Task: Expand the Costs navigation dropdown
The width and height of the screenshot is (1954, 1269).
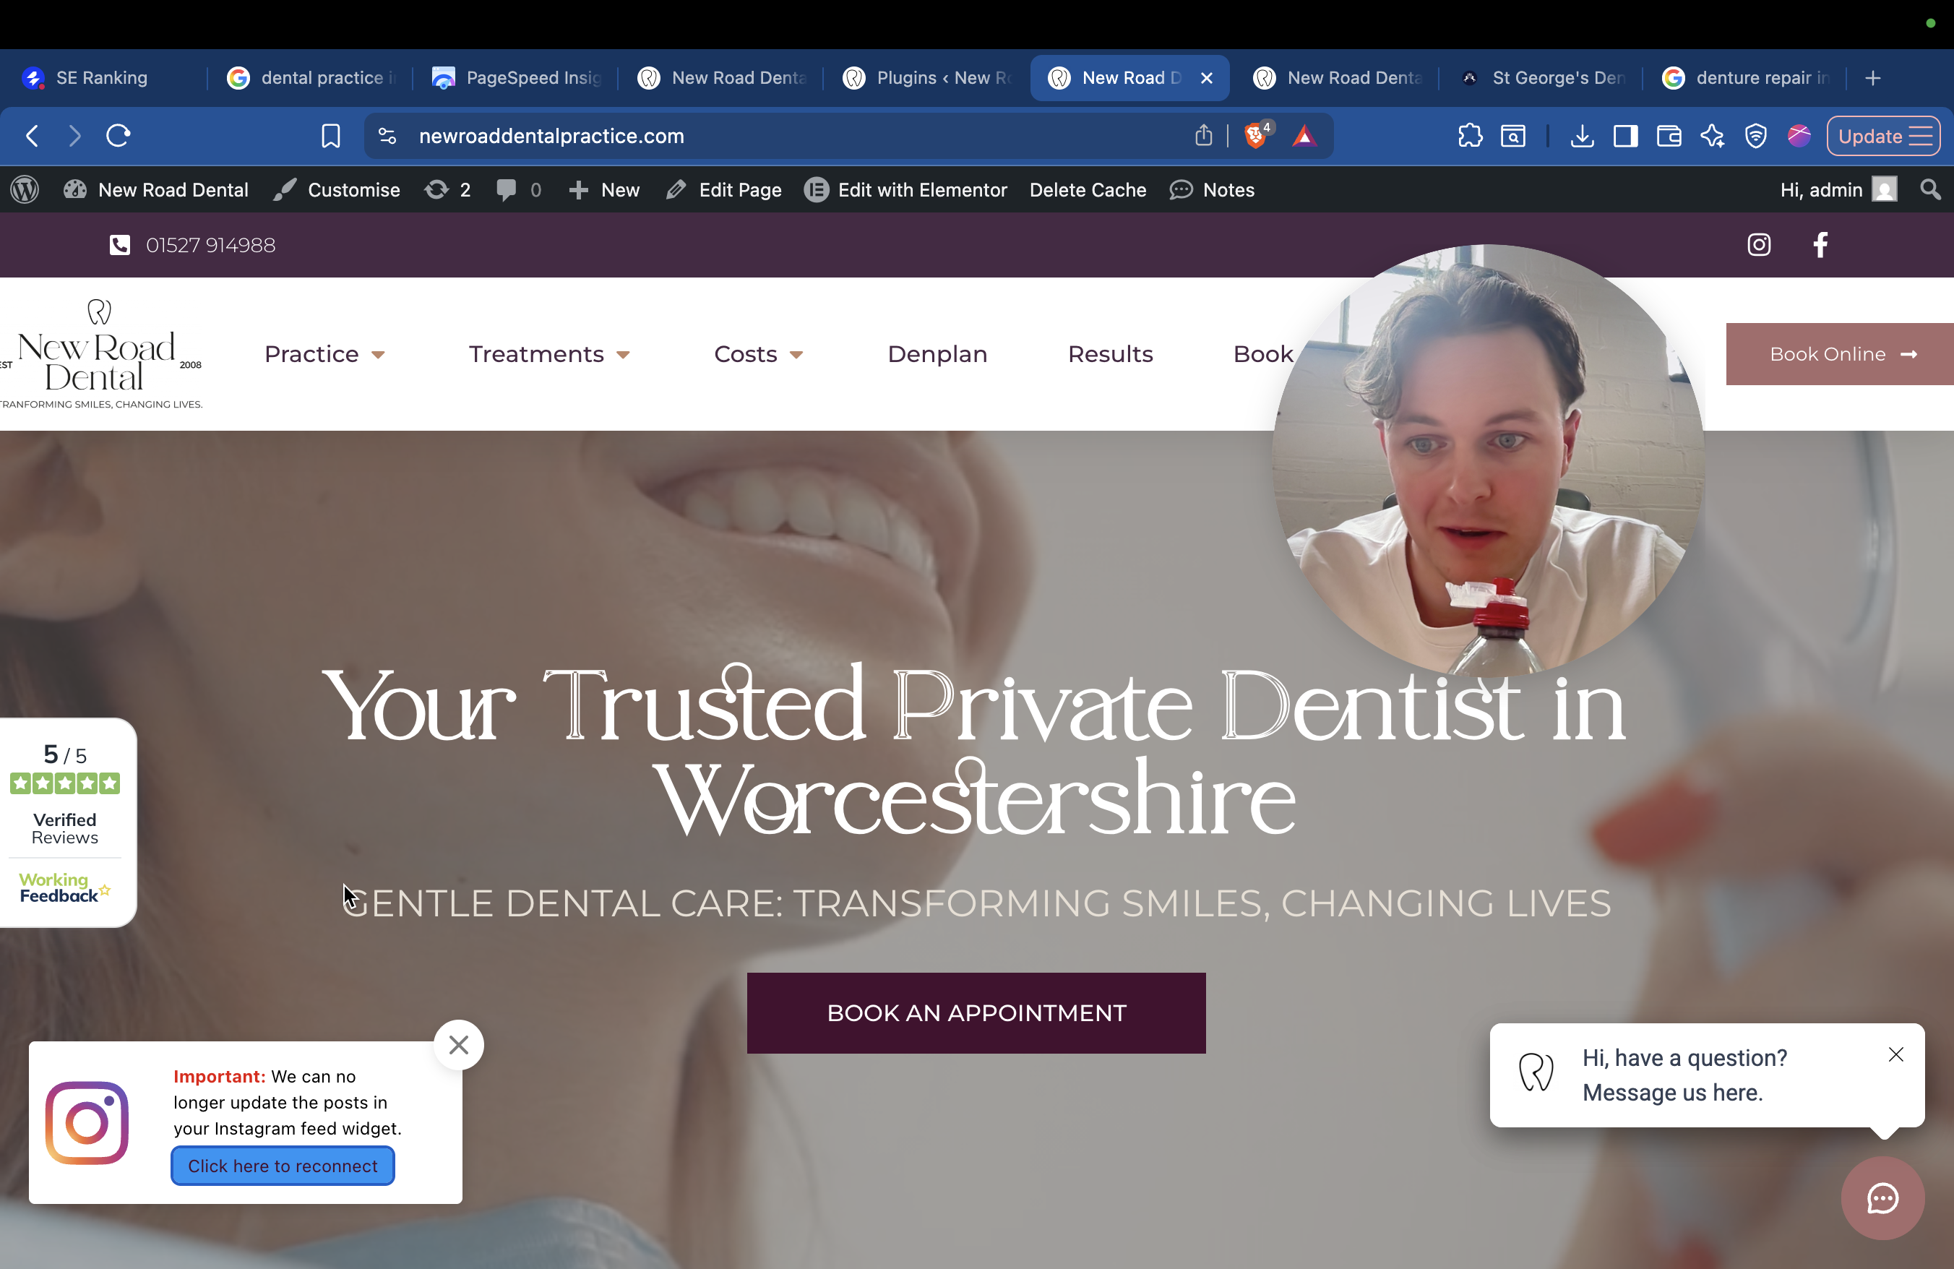Action: click(759, 354)
